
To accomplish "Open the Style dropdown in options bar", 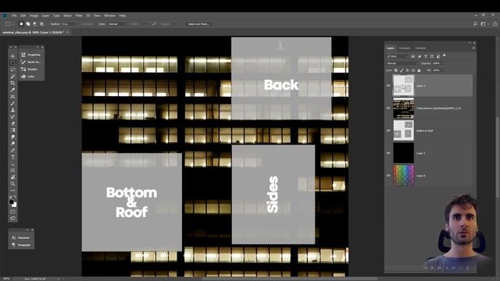I will (117, 24).
